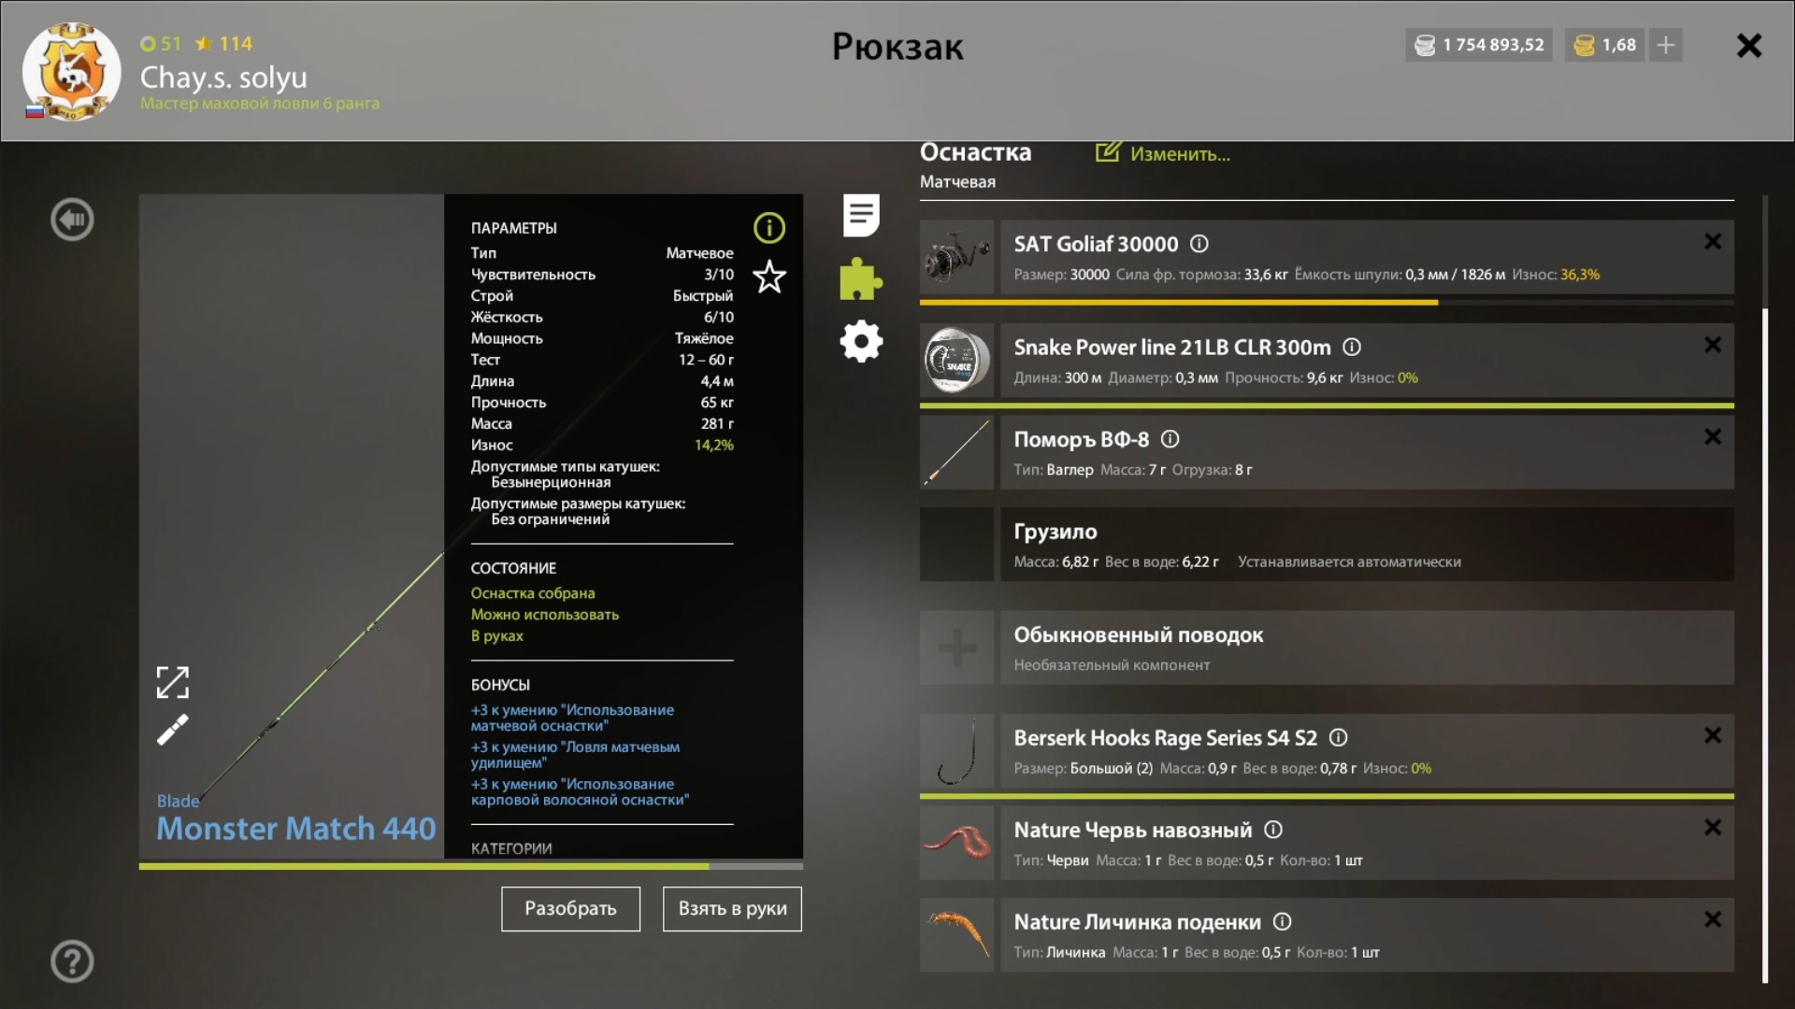Image resolution: width=1795 pixels, height=1009 pixels.
Task: Remove Поморъ ВФ-8 float
Action: 1713,436
